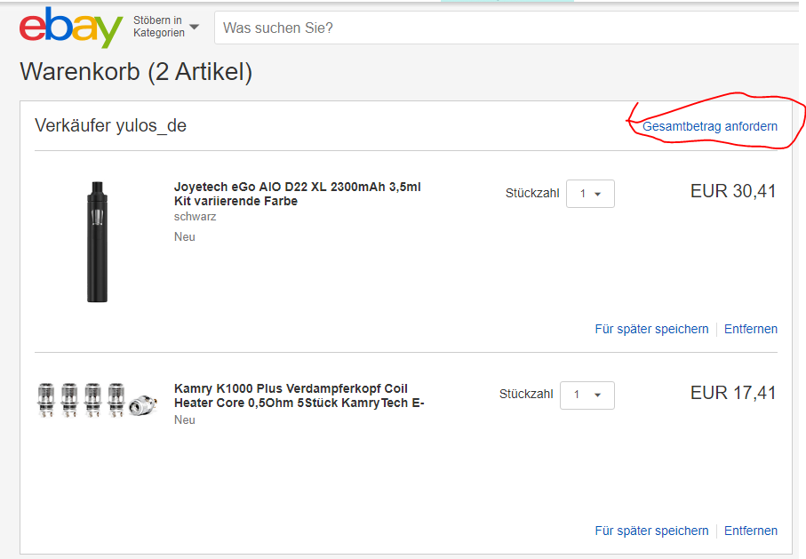
Task: Click the Gesamtbetrag anfordern link
Action: (710, 126)
